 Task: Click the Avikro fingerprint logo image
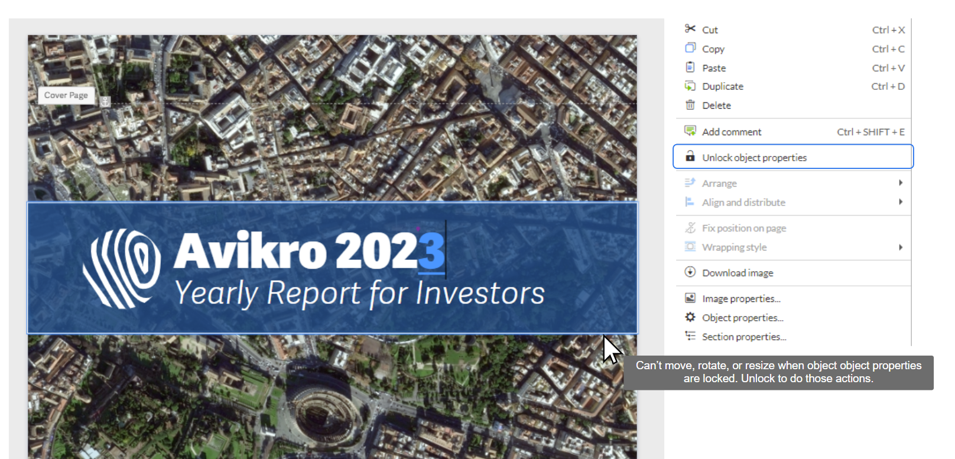122,268
